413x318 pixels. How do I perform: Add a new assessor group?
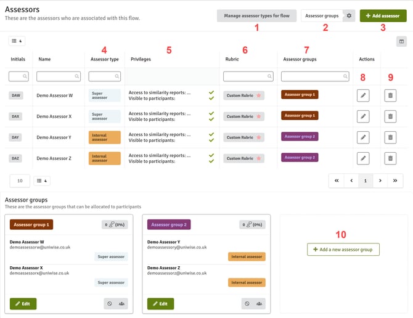tap(343, 250)
